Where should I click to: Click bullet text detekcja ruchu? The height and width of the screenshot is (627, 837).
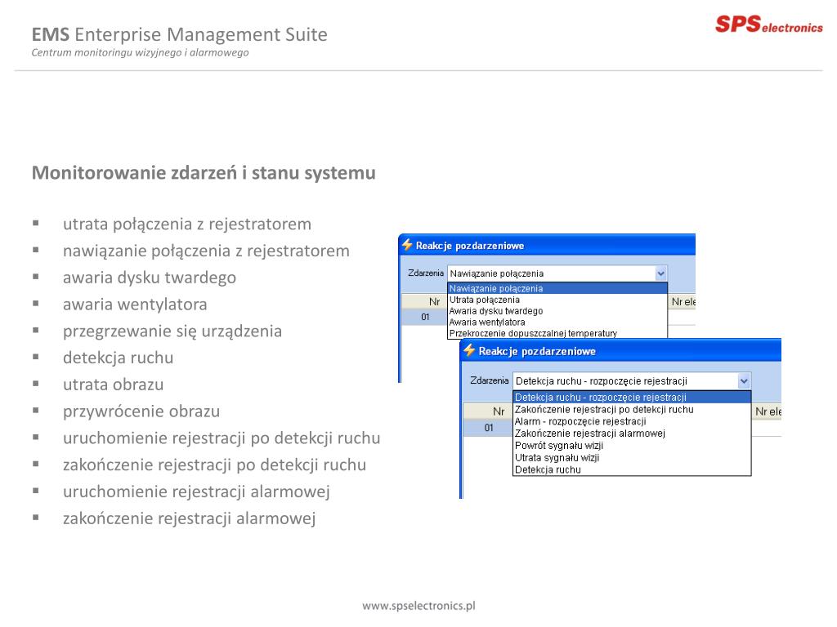pyautogui.click(x=118, y=358)
